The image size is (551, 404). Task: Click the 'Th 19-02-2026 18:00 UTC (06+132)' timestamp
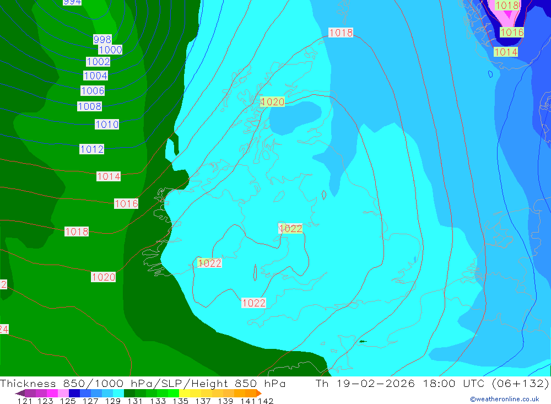point(432,383)
